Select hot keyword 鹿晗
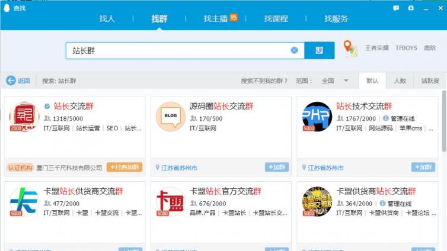447x251 pixels. (429, 48)
